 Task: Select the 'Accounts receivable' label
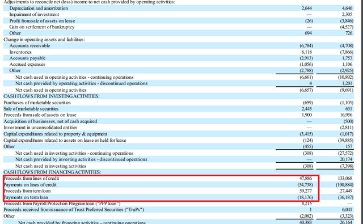pyautogui.click(x=29, y=46)
